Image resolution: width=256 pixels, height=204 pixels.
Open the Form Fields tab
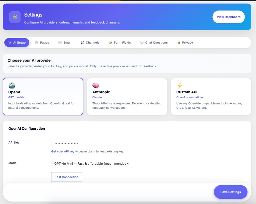(x=120, y=43)
